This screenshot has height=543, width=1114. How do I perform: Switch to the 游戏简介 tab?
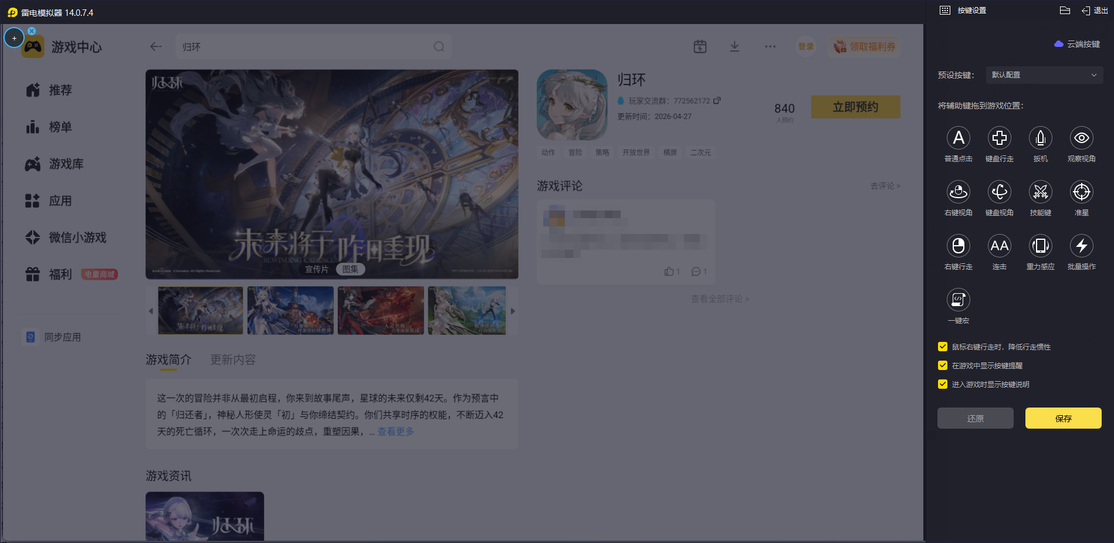(x=168, y=359)
